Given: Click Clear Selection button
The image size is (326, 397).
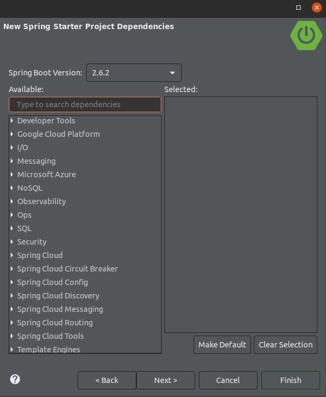Looking at the screenshot, I should (x=286, y=345).
